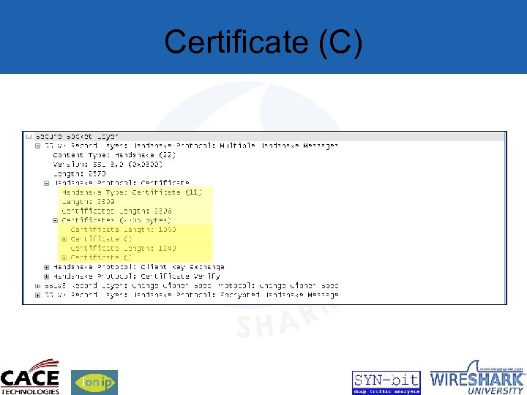
Task: Click the Certificate Verify row text
Action: (x=137, y=276)
